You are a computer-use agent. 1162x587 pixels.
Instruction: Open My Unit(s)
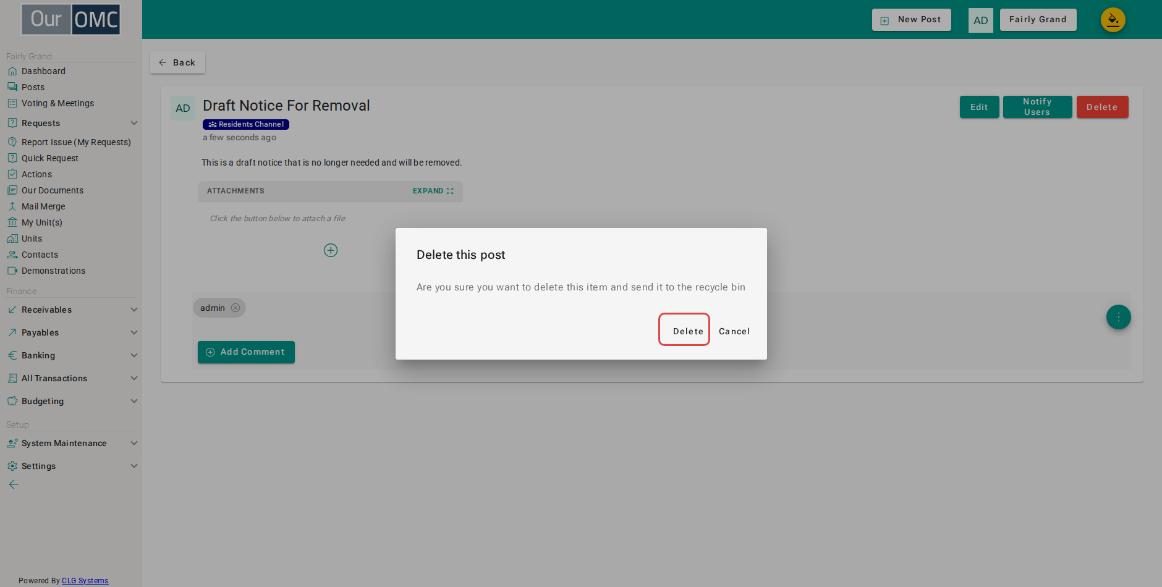41,222
